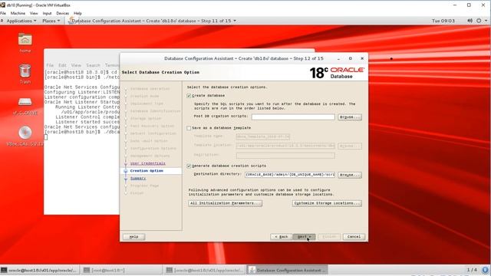491x276 pixels.
Task: Toggle Generate database creation scripts checkbox
Action: point(189,166)
